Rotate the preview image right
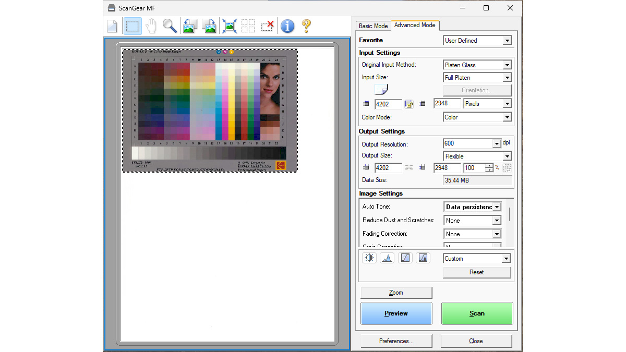The image size is (626, 352). 209,25
